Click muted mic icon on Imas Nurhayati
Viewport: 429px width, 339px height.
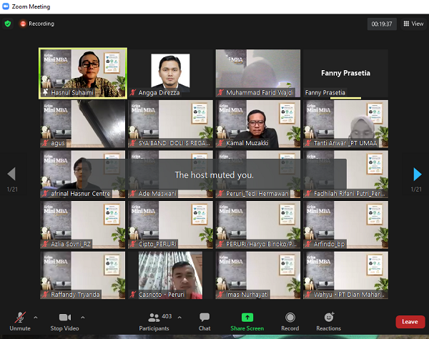pos(220,295)
